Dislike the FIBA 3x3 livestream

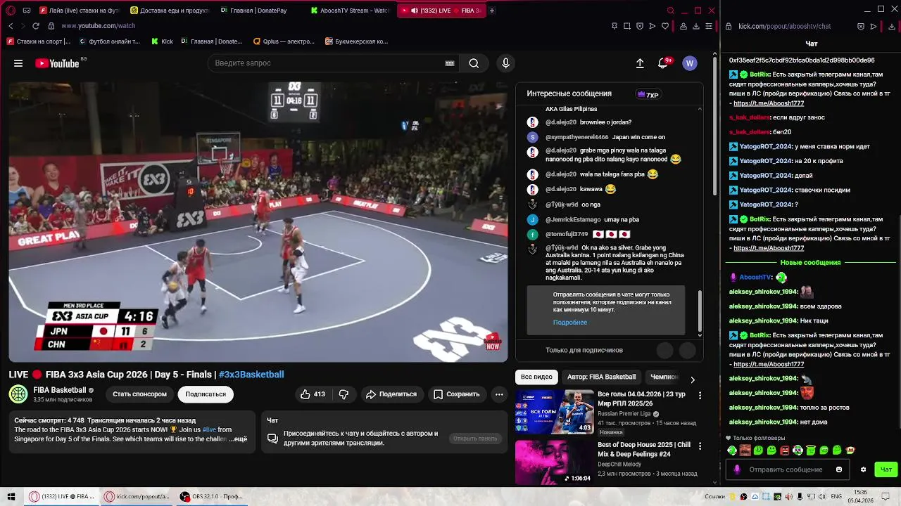click(x=344, y=394)
